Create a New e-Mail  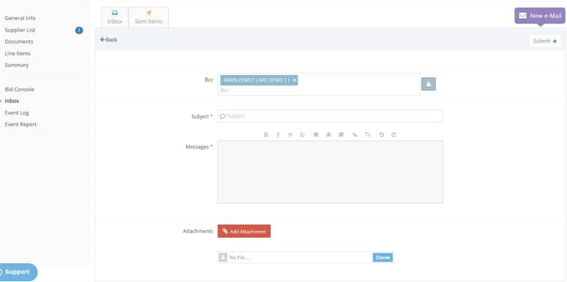539,16
